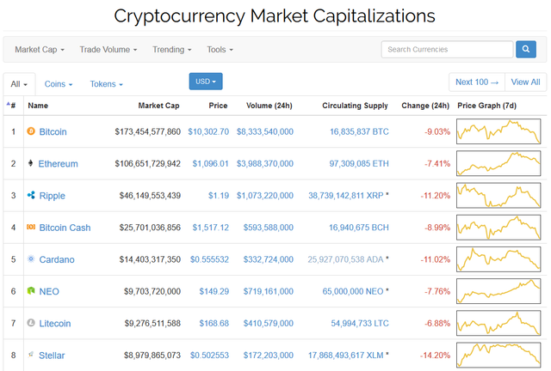Image resolution: width=551 pixels, height=371 pixels.
Task: Click the Litecoin logo icon
Action: point(32,323)
